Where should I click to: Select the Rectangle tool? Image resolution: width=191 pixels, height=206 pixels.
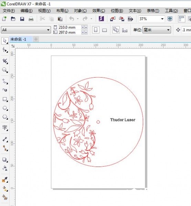pyautogui.click(x=5, y=99)
